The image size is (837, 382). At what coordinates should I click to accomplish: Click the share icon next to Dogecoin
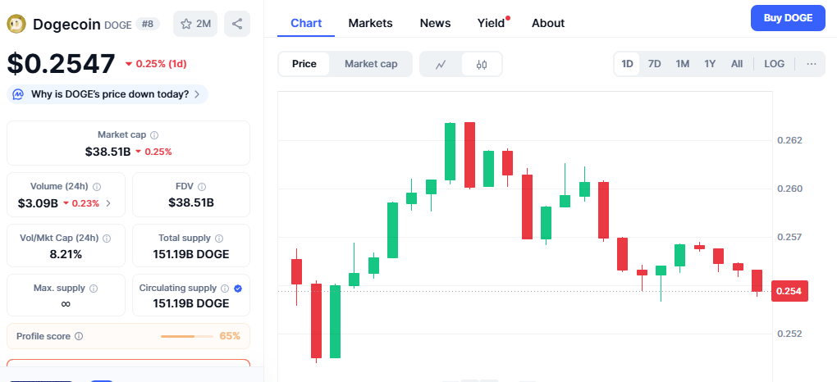click(x=237, y=24)
